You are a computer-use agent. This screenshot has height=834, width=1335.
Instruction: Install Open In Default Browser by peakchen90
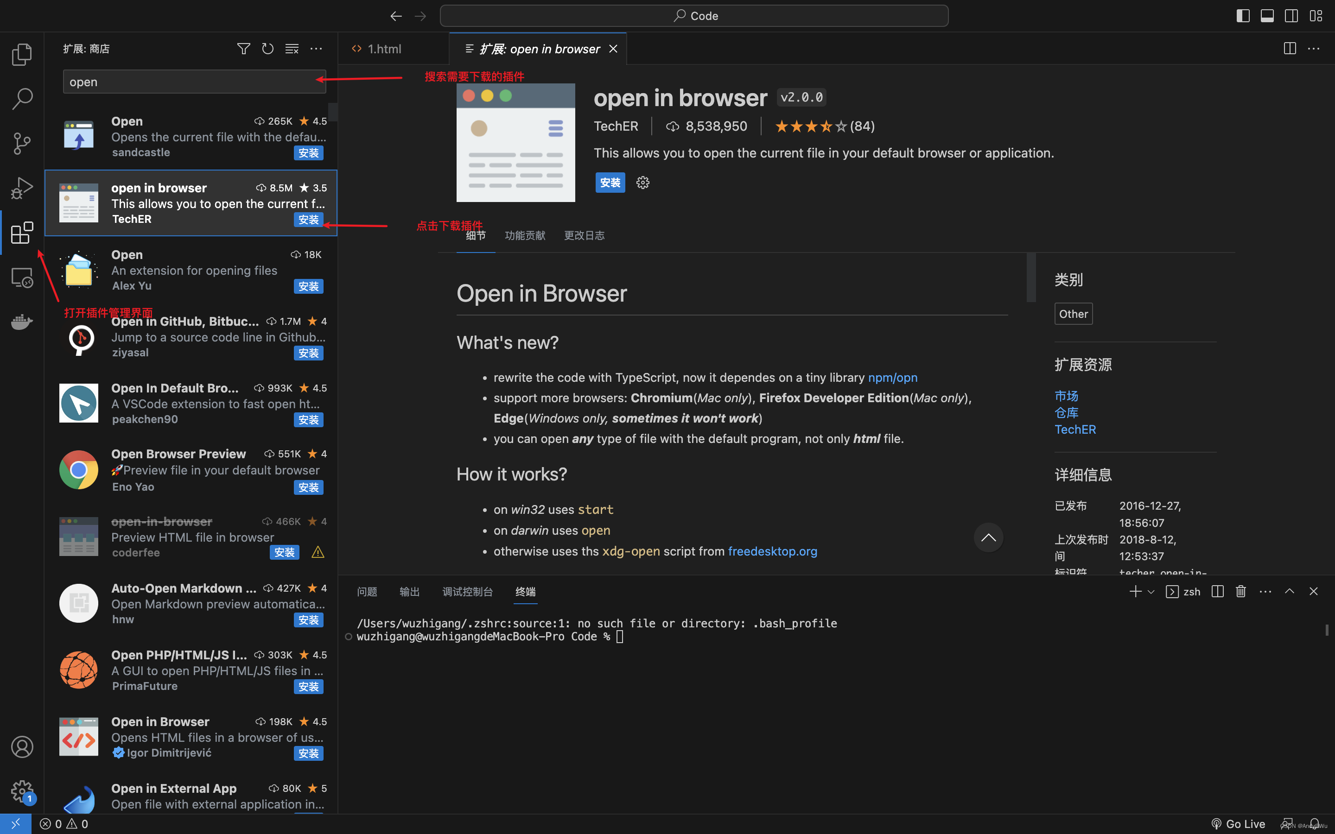tap(308, 420)
